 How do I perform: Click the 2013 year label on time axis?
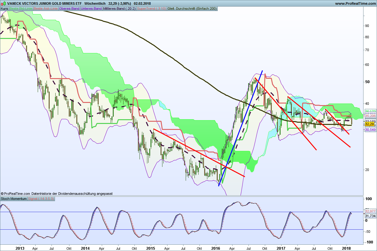point(20,248)
